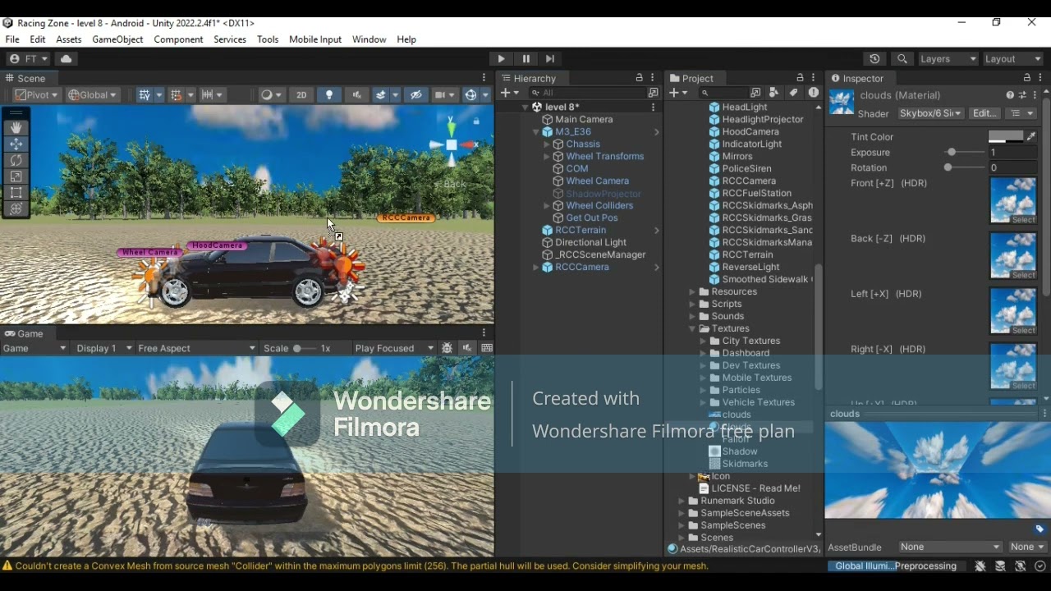Screen dimensions: 1051x591
Task: Open the Layout dropdown
Action: [x=1012, y=59]
